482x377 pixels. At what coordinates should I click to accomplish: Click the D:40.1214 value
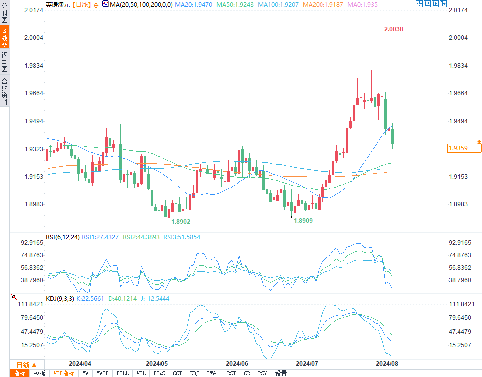click(122, 298)
